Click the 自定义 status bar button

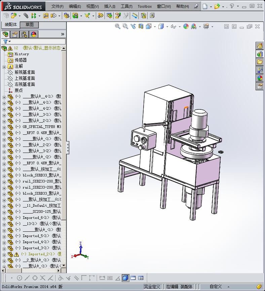pos(216,287)
